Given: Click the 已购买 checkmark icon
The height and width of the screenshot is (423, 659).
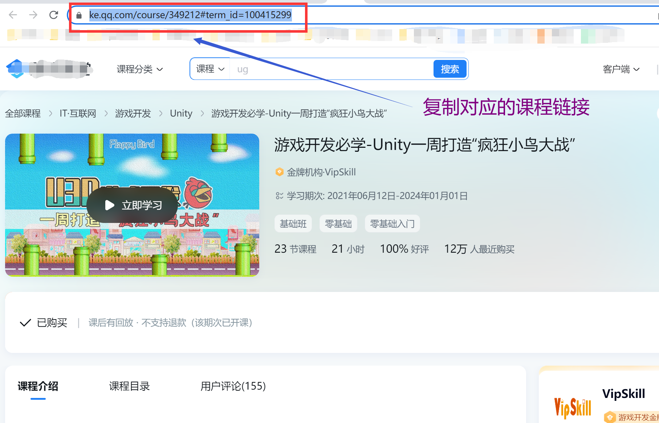Looking at the screenshot, I should point(25,323).
